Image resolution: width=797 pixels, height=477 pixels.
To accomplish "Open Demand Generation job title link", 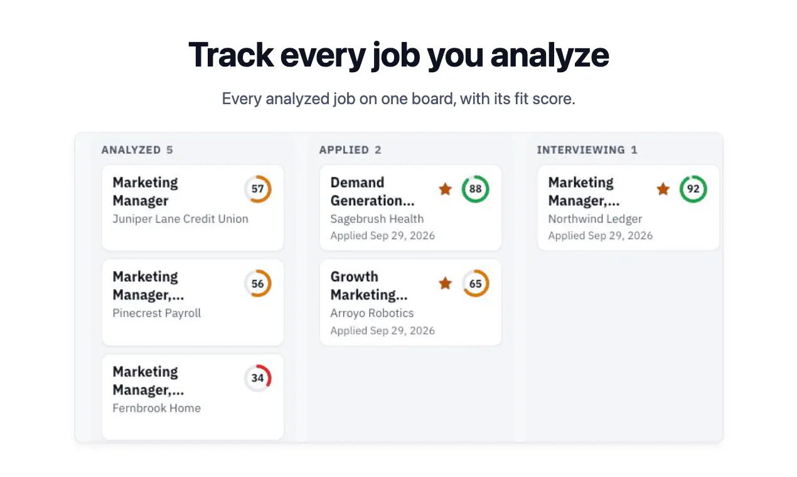I will pos(373,191).
